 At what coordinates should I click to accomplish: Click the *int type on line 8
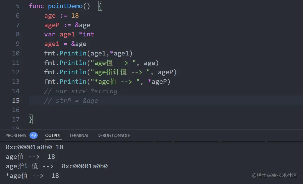tap(86, 34)
